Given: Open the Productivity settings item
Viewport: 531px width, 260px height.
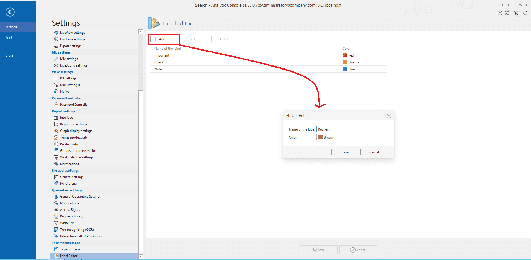Looking at the screenshot, I should [69, 144].
